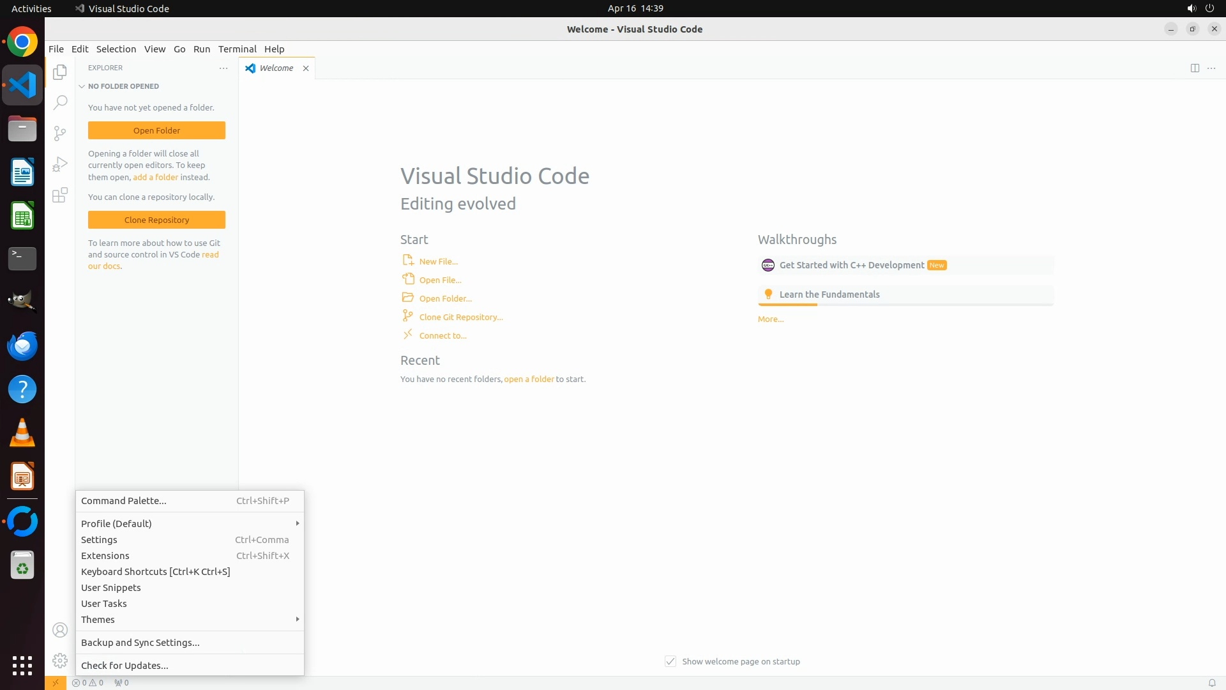Open the Search view icon
The height and width of the screenshot is (690, 1226).
tap(60, 102)
